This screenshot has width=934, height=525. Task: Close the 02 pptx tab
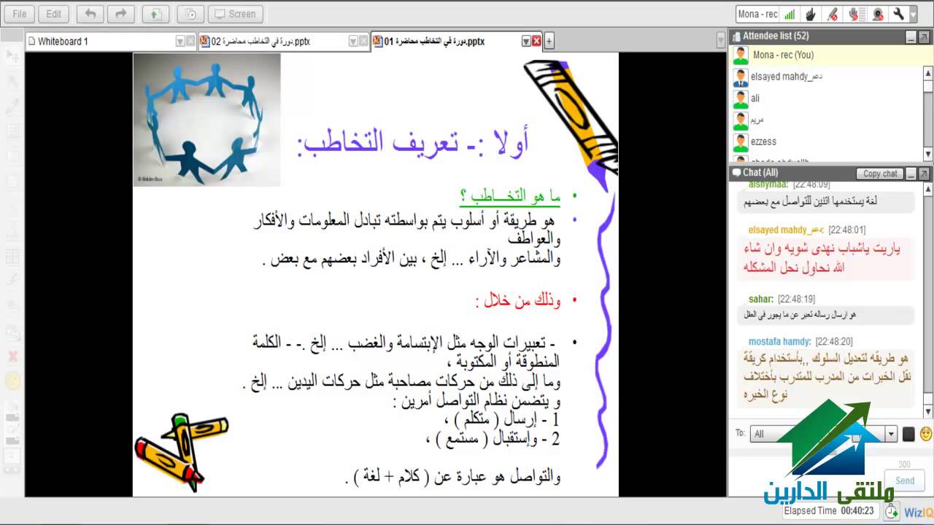click(x=364, y=42)
